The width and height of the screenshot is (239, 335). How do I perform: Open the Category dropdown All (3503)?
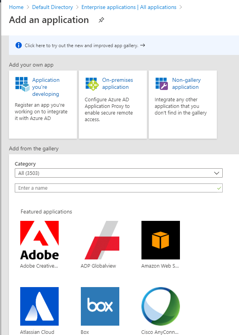coord(119,173)
